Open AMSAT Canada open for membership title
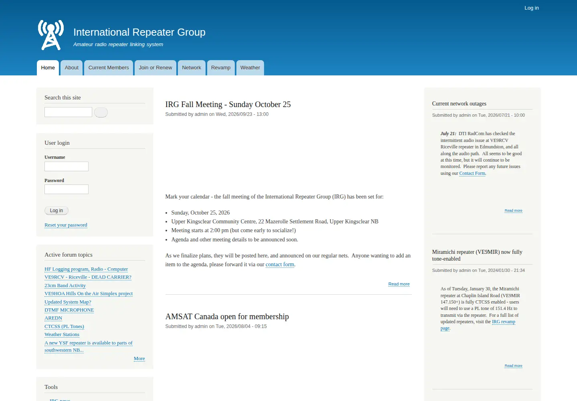 pyautogui.click(x=227, y=316)
